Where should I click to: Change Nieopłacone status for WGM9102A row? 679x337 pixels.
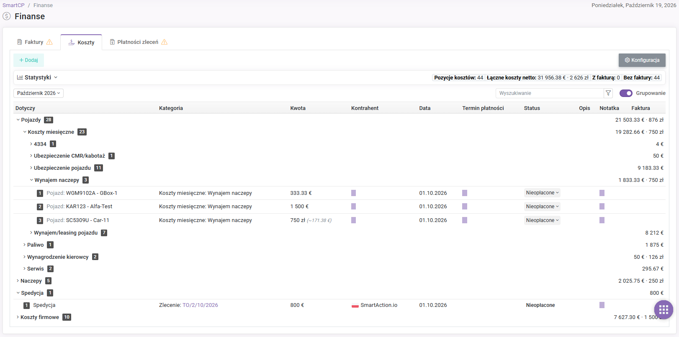pos(542,193)
